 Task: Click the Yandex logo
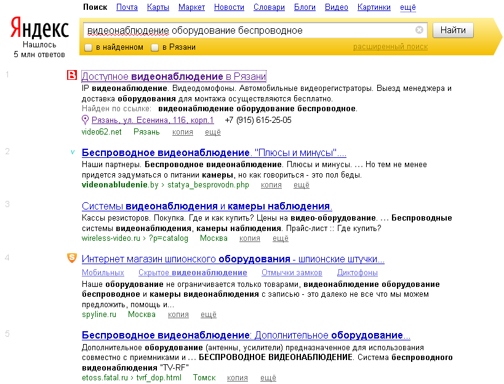point(38,27)
